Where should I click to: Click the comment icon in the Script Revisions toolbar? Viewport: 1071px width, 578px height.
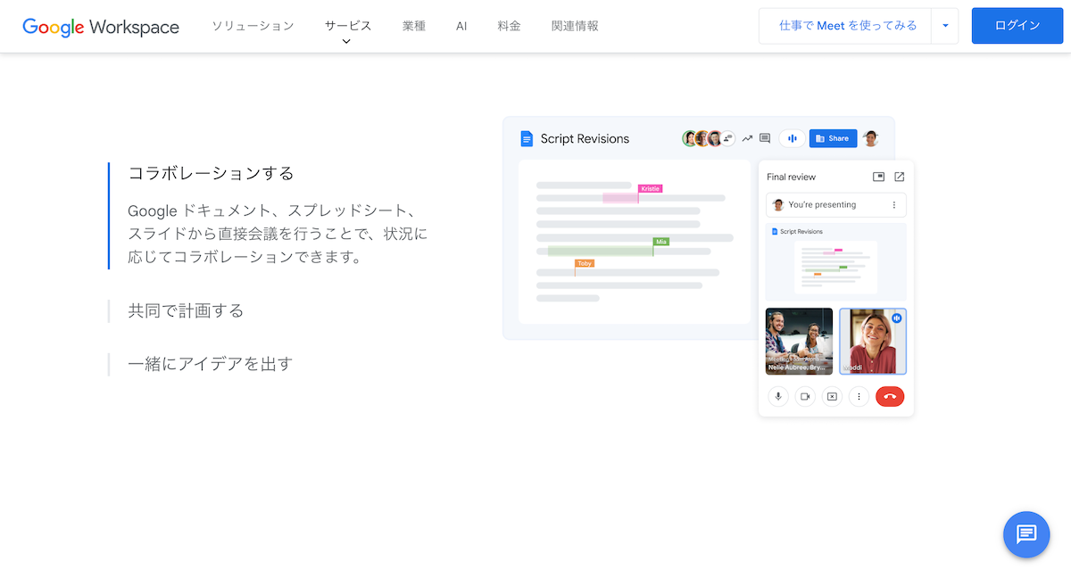point(765,138)
